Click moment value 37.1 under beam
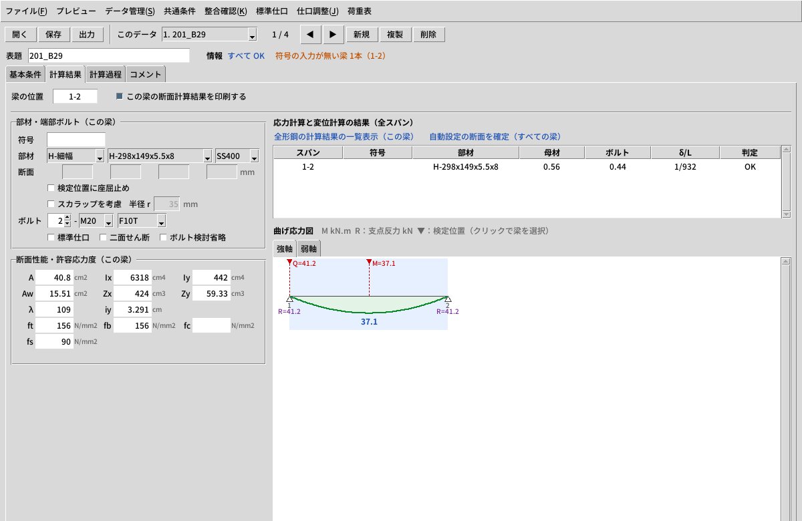Image resolution: width=802 pixels, height=521 pixels. pyautogui.click(x=369, y=321)
